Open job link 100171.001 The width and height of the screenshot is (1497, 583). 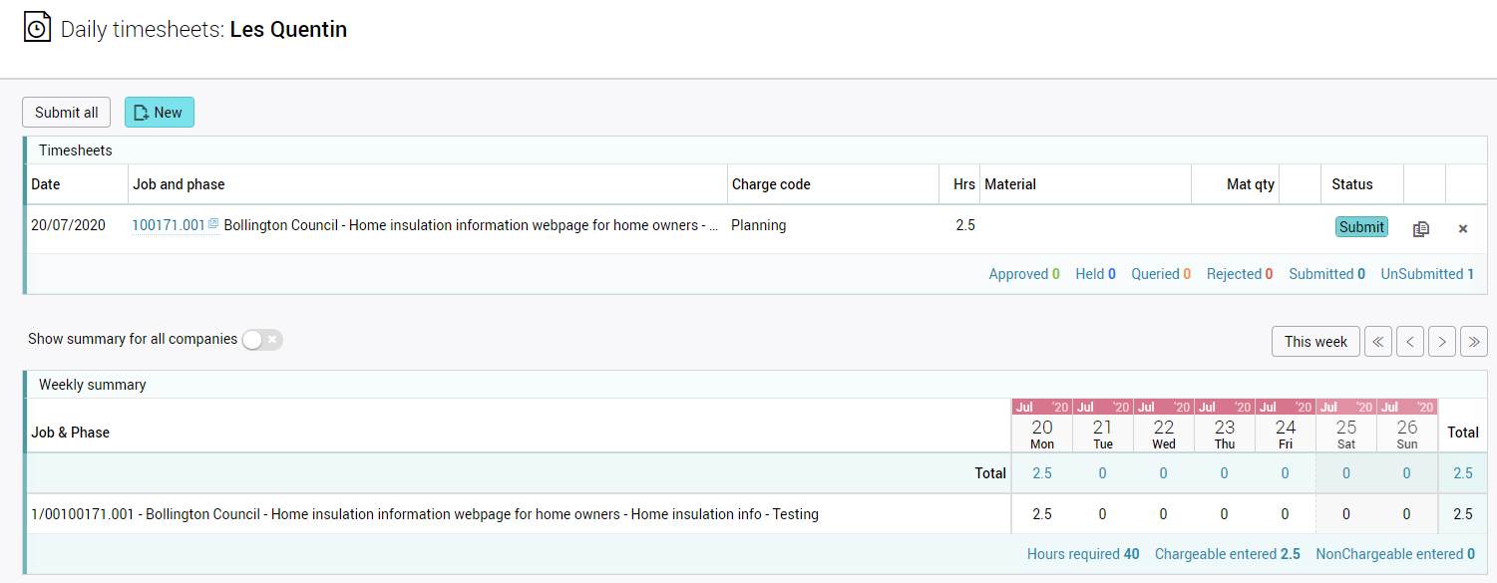coord(168,225)
